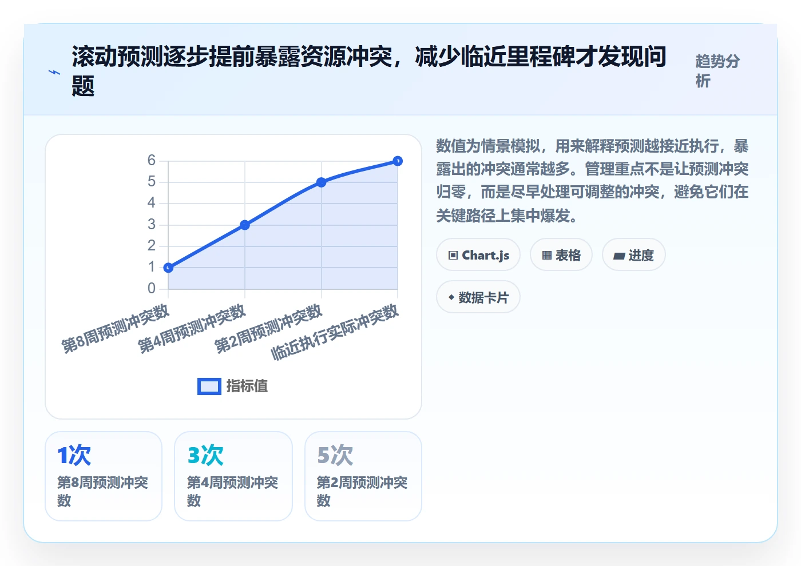This screenshot has width=801, height=566.
Task: Click the lightning bolt icon beside the title
Action: (x=54, y=72)
